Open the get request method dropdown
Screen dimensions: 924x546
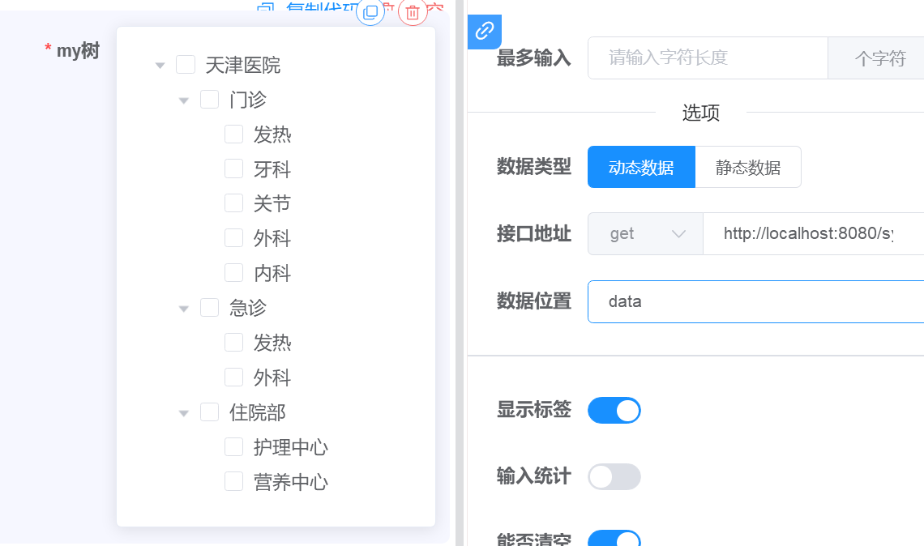645,234
